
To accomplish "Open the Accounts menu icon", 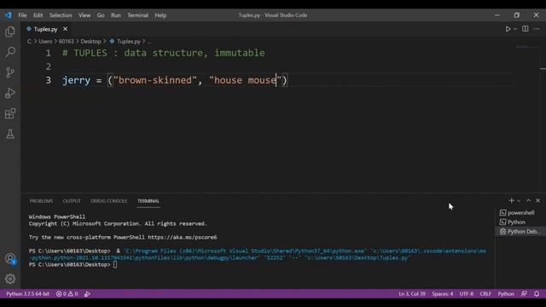I will 10,259.
